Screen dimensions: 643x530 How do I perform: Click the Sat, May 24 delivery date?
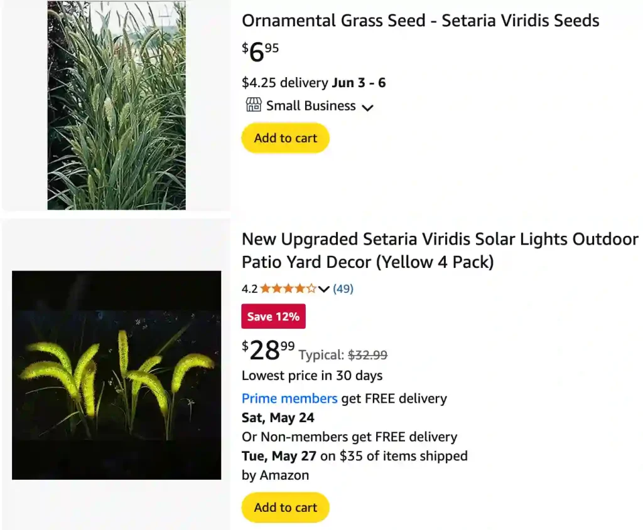[x=278, y=417]
